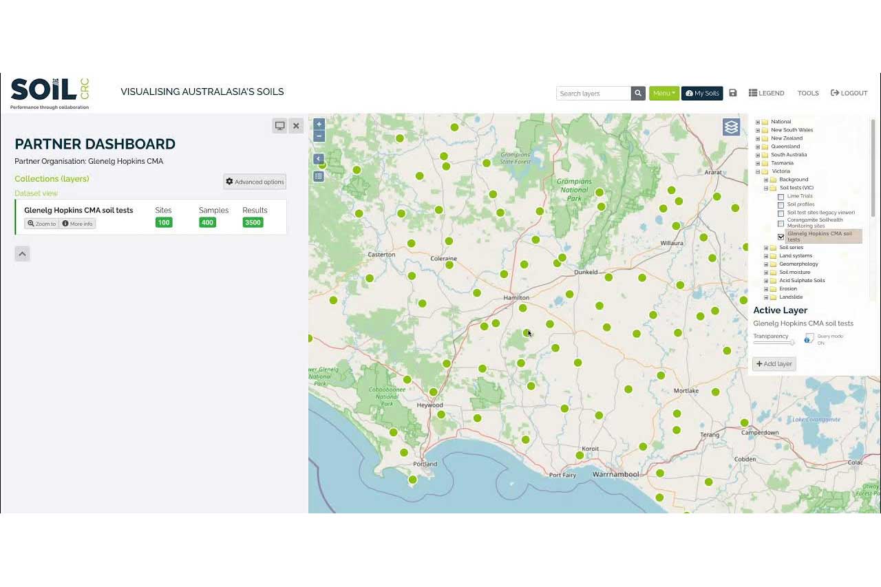The image size is (881, 587).
Task: Click Zoom to for Glenelg Hopkins tests
Action: [41, 224]
